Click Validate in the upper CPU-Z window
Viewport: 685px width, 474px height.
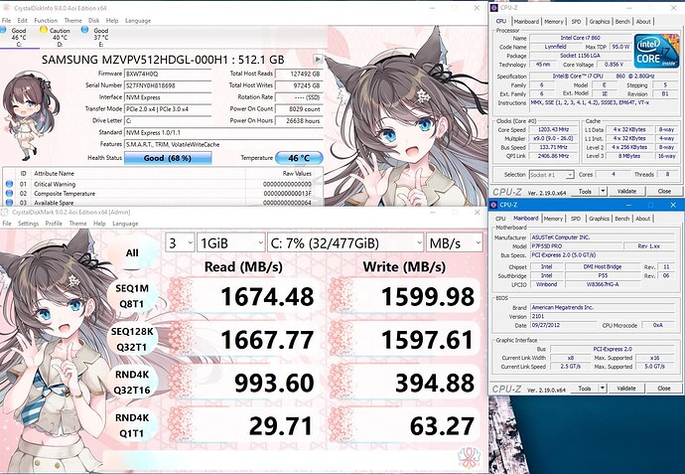(x=626, y=191)
